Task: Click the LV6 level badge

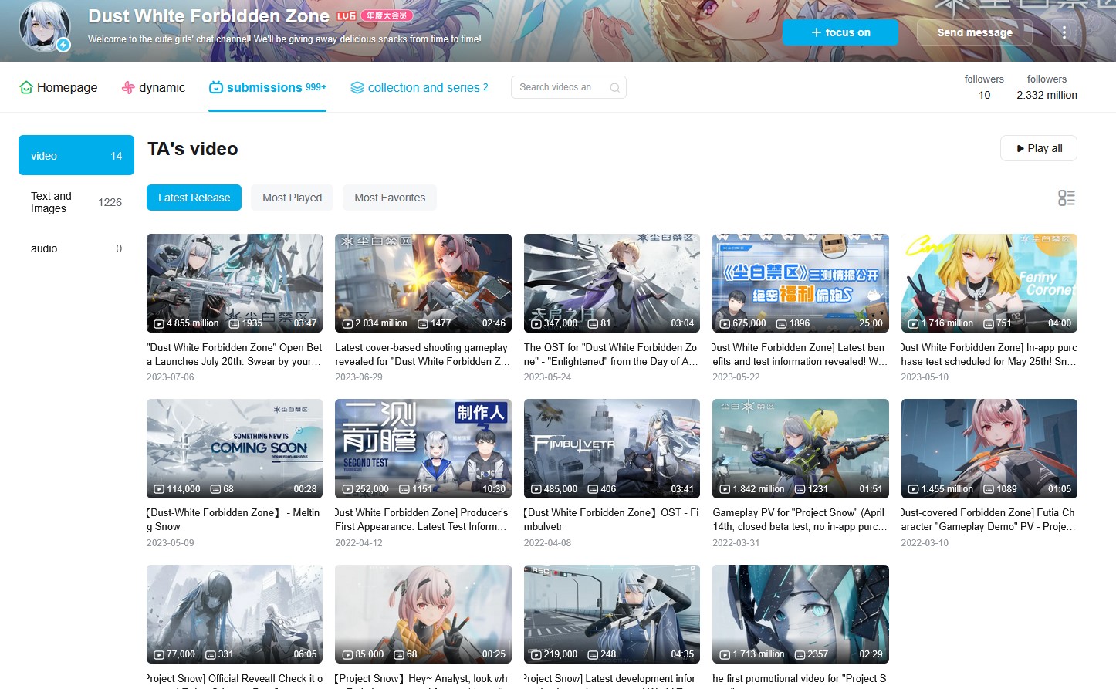Action: click(347, 15)
